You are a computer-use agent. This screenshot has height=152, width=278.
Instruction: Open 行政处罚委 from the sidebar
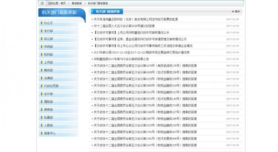pyautogui.click(x=58, y=86)
